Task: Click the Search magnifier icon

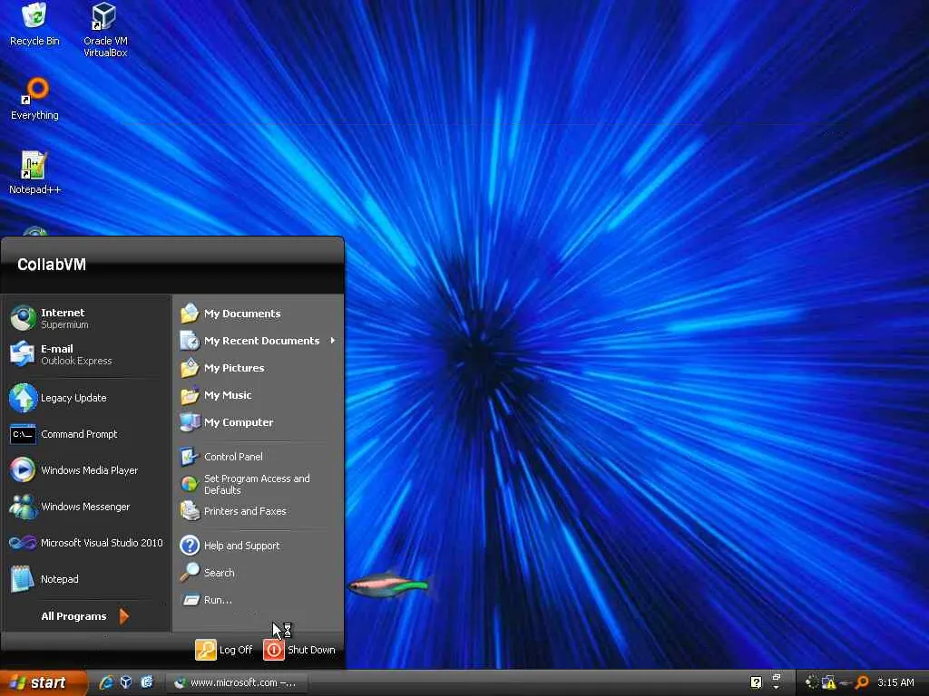Action: click(190, 573)
